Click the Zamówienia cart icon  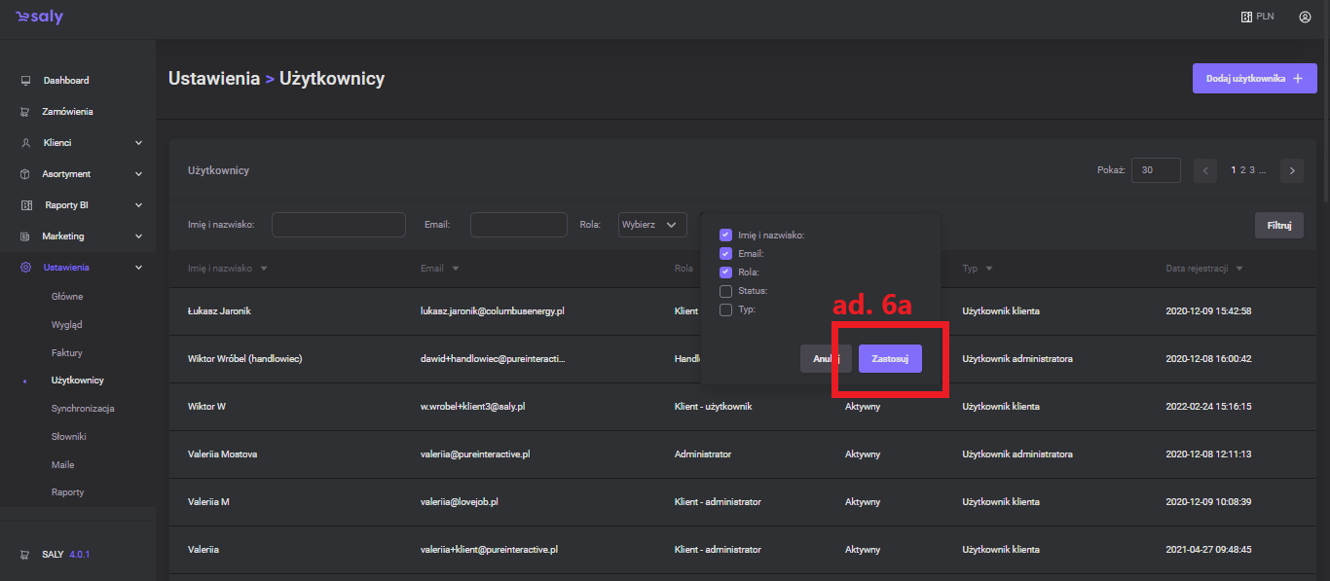click(x=25, y=112)
